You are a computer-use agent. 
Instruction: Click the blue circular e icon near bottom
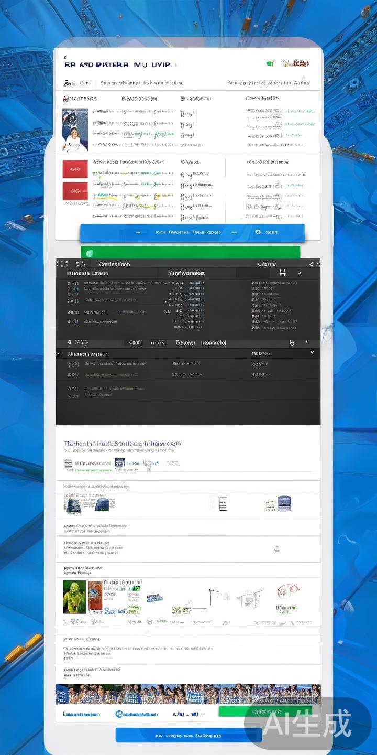[x=119, y=714]
